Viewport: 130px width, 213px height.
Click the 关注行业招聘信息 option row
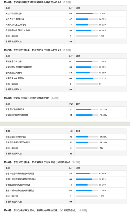pyautogui.click(x=65, y=14)
